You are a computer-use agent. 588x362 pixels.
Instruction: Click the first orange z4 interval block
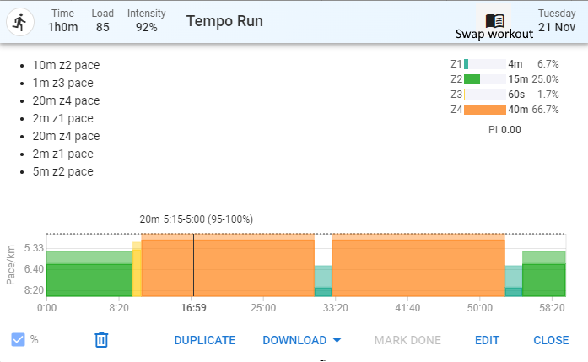coord(228,265)
